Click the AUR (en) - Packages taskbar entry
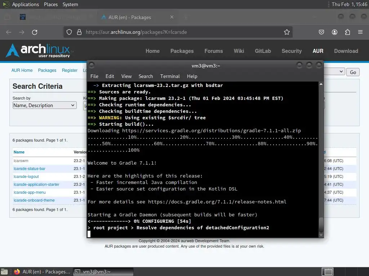Screen dimensions: 369x276 point(43,272)
